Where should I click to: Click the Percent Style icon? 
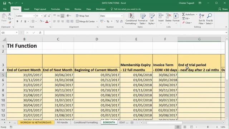click(108, 21)
